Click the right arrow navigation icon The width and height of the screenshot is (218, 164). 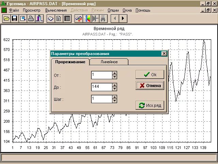[123, 18]
